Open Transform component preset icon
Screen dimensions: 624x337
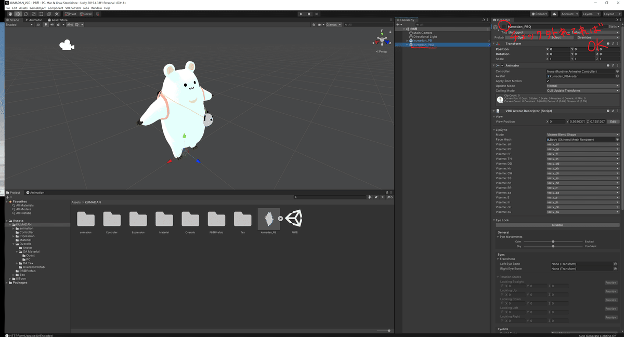[613, 44]
